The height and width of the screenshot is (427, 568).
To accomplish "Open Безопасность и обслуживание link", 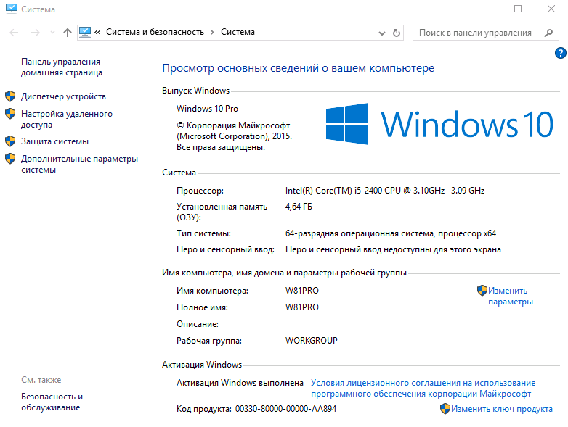I will [52, 402].
